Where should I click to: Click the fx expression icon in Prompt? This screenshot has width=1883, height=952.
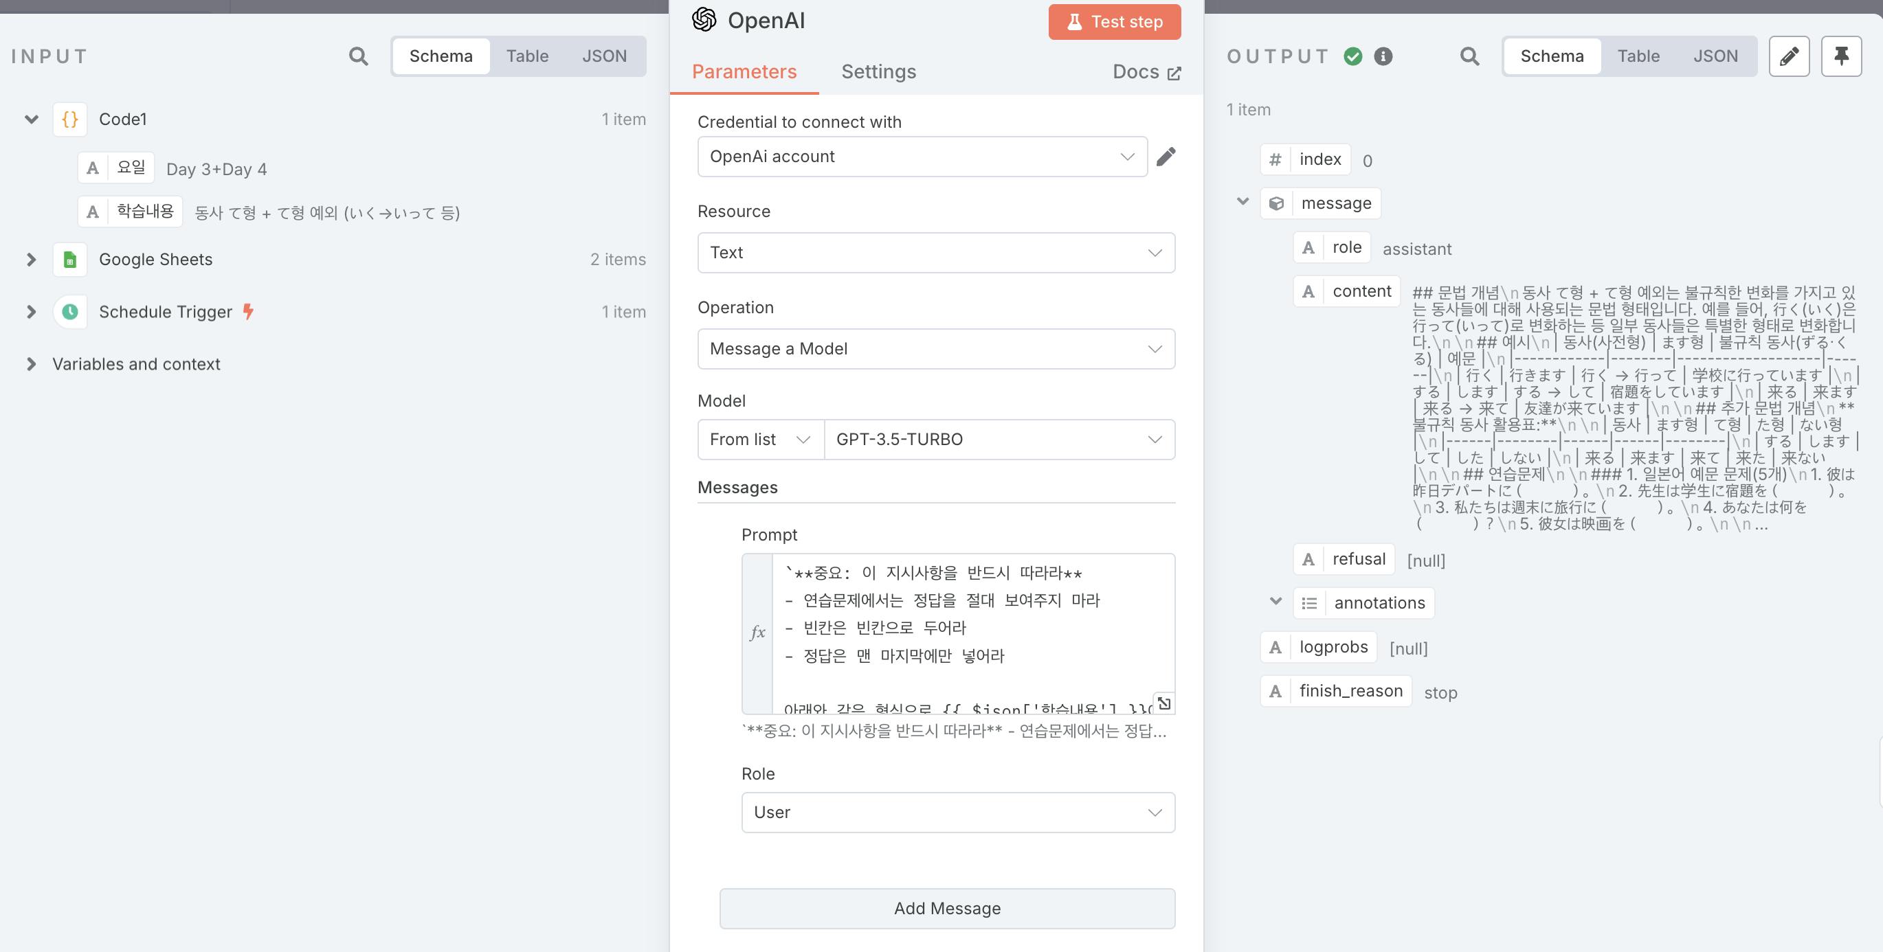[x=757, y=633]
